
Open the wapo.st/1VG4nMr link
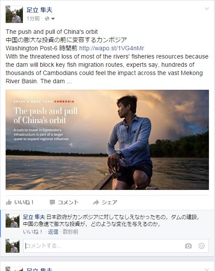pyautogui.click(x=112, y=48)
